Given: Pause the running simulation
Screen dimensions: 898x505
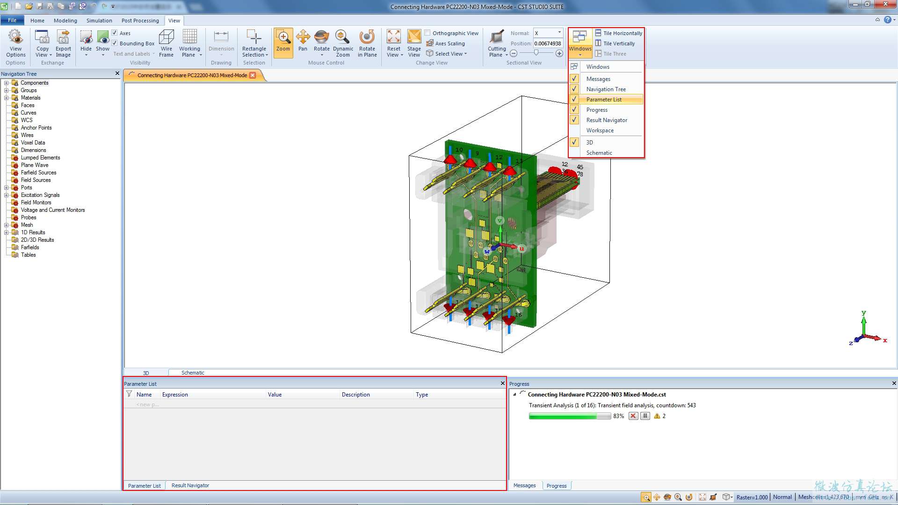Looking at the screenshot, I should 645,416.
